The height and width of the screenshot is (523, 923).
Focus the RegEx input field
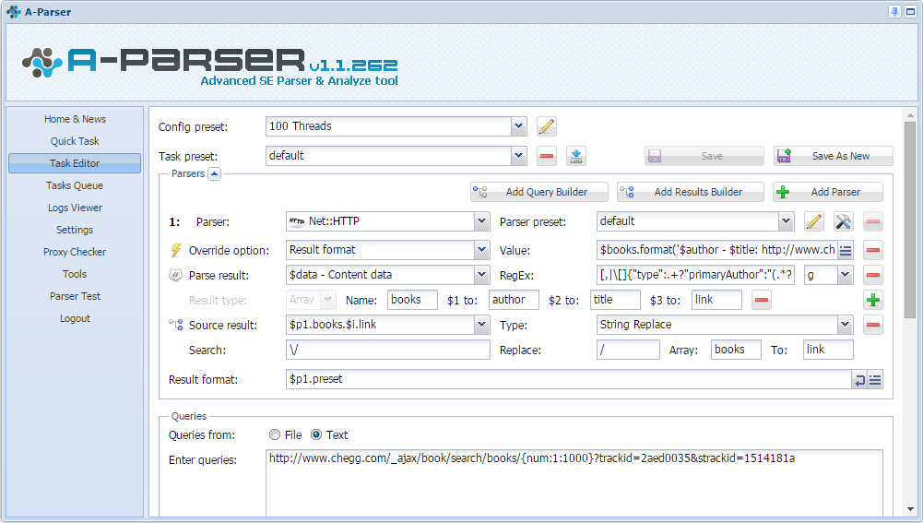pos(696,275)
